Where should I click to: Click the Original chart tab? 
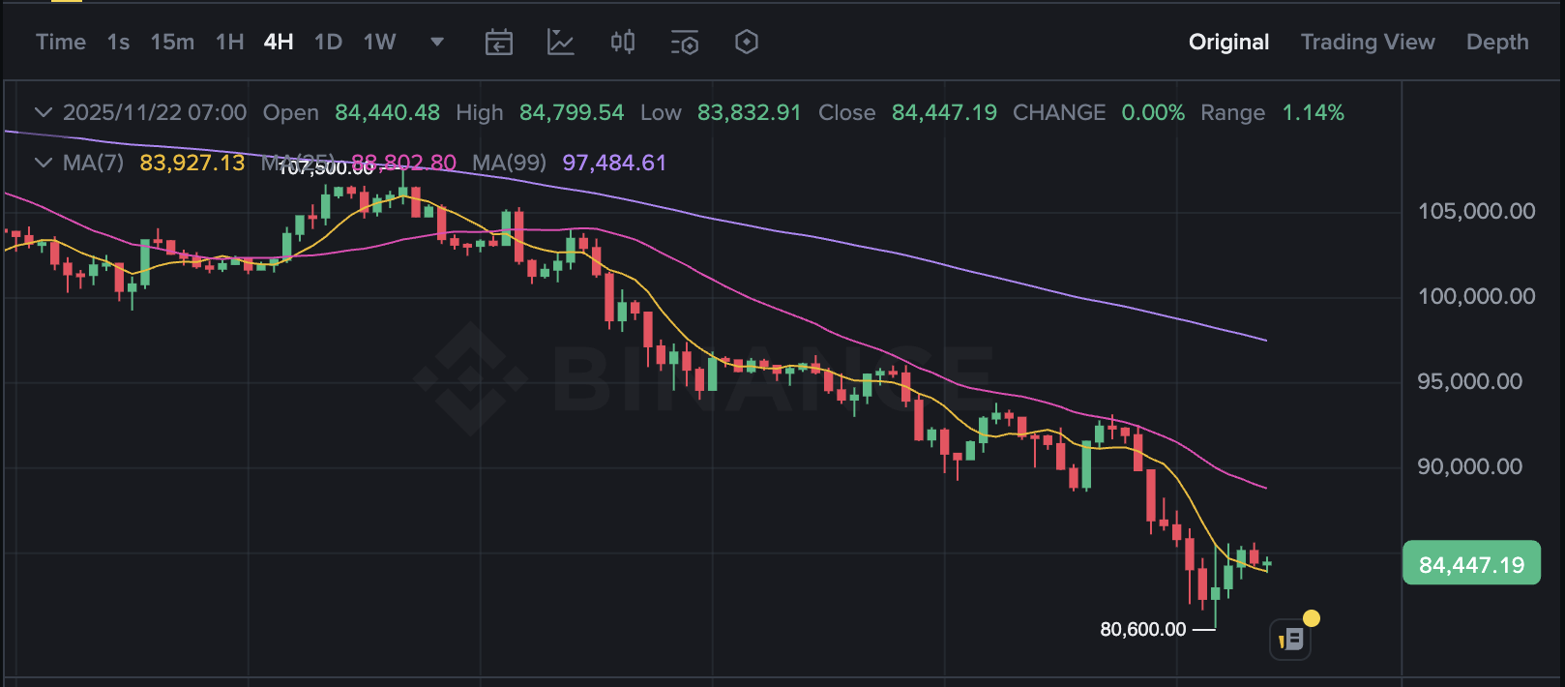[x=1228, y=43]
